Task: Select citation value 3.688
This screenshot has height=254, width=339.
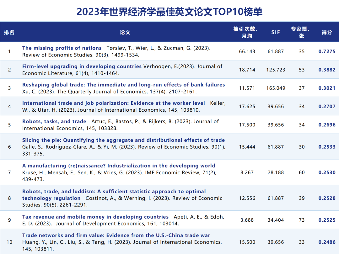Action: coord(247,220)
